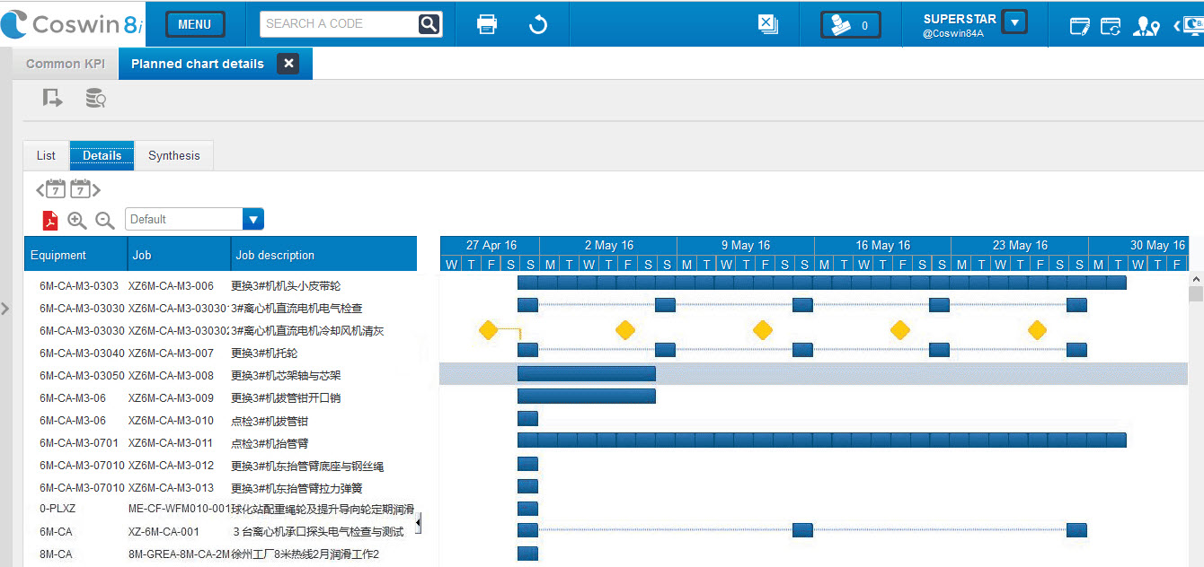Viewport: 1204px width, 567px height.
Task: Select row XZ6M-CA-M3-007
Action: 171,353
